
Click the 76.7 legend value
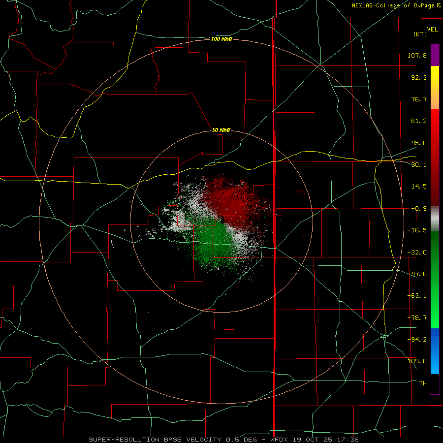[x=419, y=99]
